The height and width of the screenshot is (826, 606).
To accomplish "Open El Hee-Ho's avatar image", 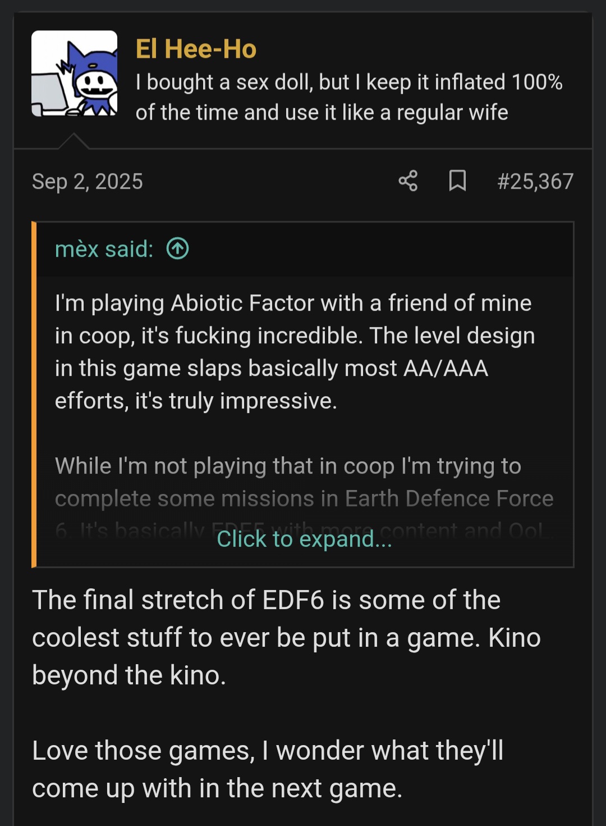I will (x=74, y=74).
